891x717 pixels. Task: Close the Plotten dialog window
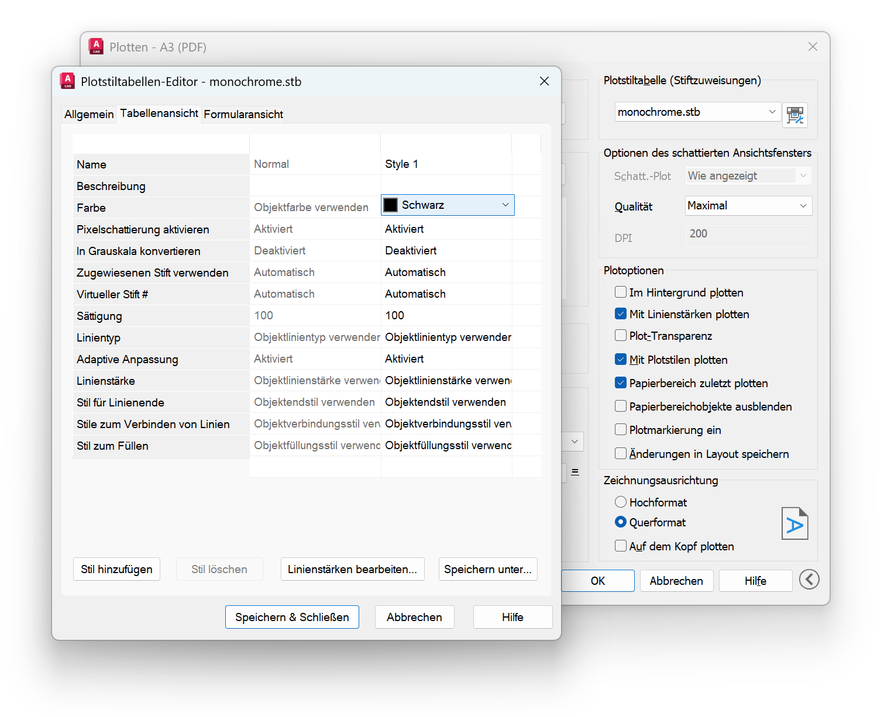click(813, 47)
